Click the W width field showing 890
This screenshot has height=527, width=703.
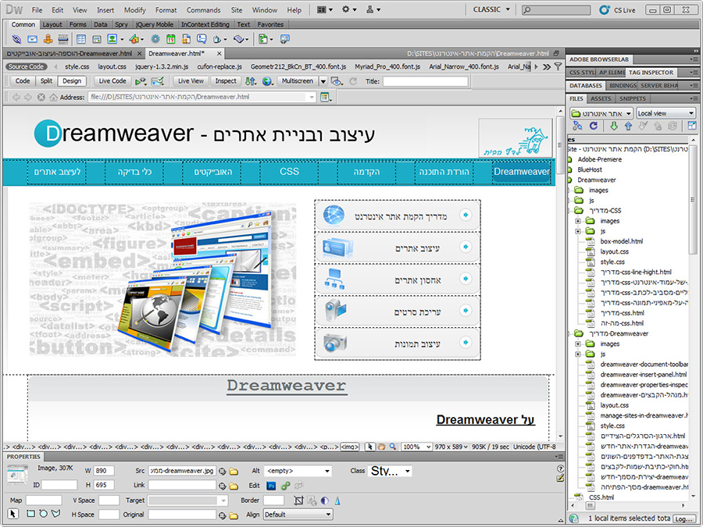tap(104, 471)
